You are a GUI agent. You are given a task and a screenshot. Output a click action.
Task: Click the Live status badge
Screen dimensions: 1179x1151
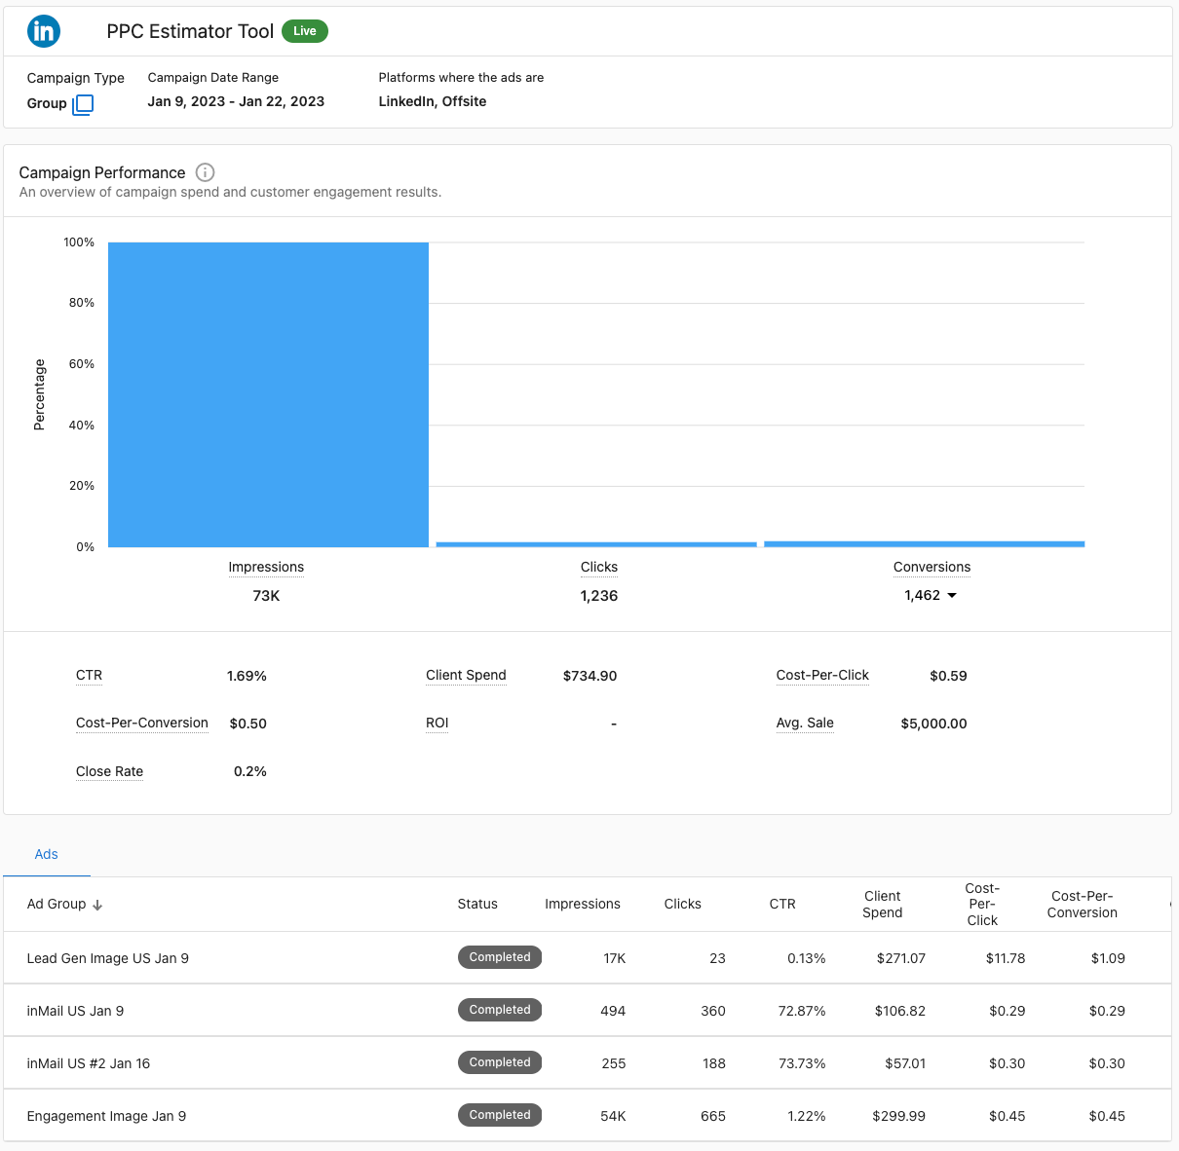pos(304,30)
